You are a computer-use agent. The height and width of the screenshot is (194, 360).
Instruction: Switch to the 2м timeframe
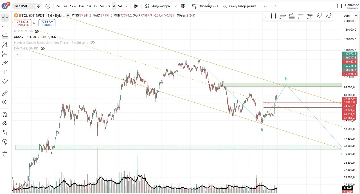coord(58,6)
